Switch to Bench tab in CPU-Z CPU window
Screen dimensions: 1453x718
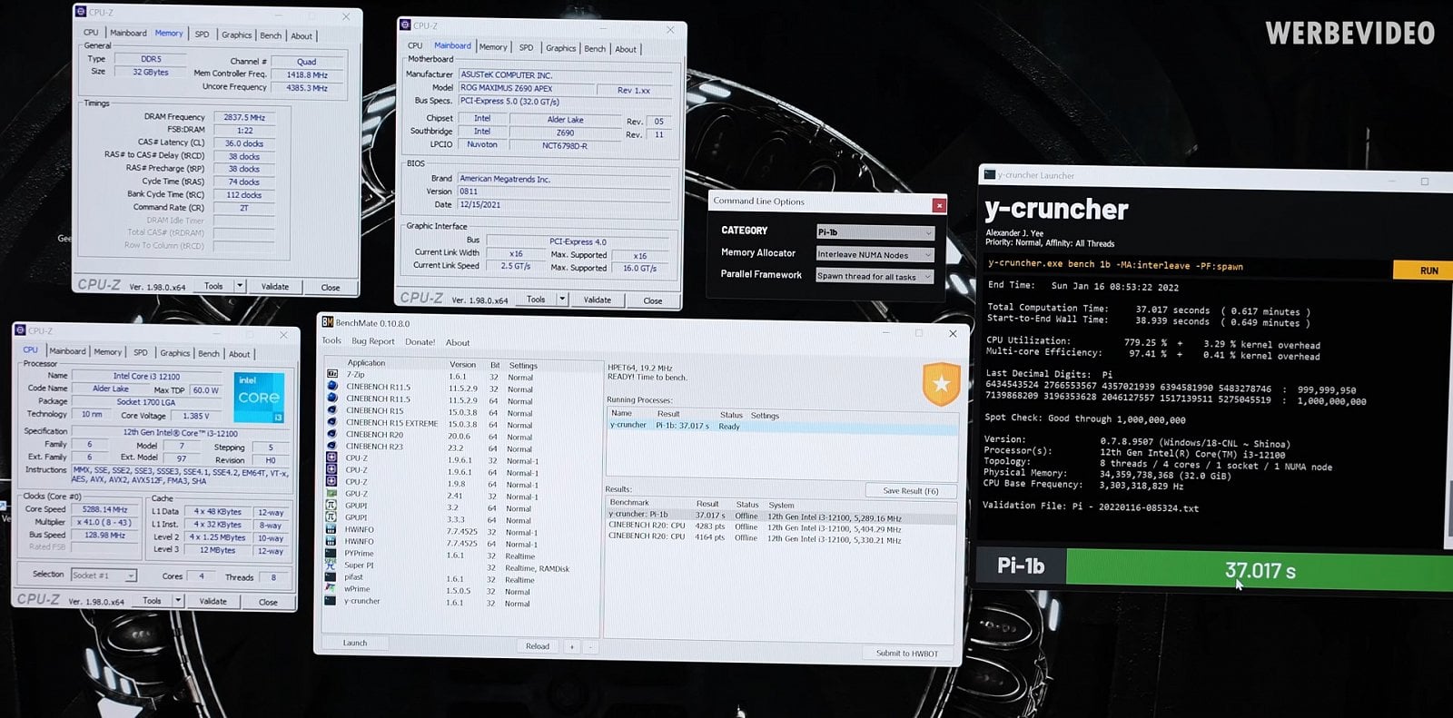point(209,353)
